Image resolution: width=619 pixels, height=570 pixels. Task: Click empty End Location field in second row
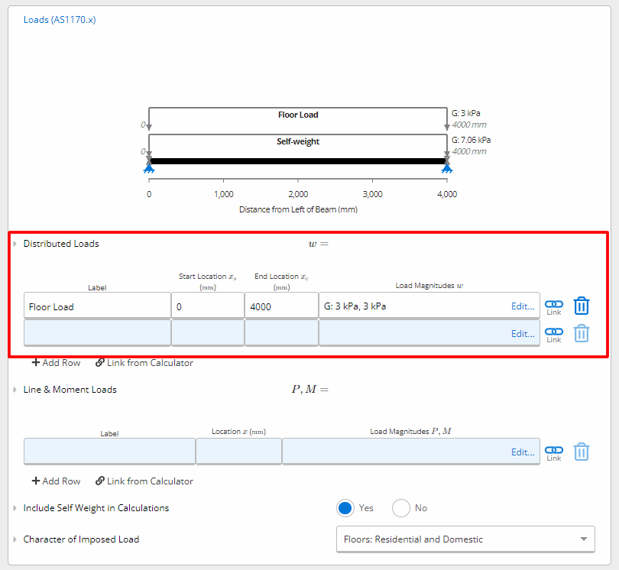tap(281, 334)
